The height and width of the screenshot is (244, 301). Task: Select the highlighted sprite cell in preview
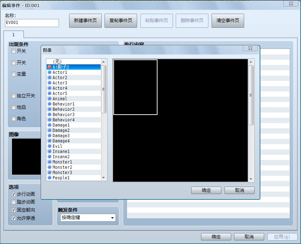coord(135,87)
